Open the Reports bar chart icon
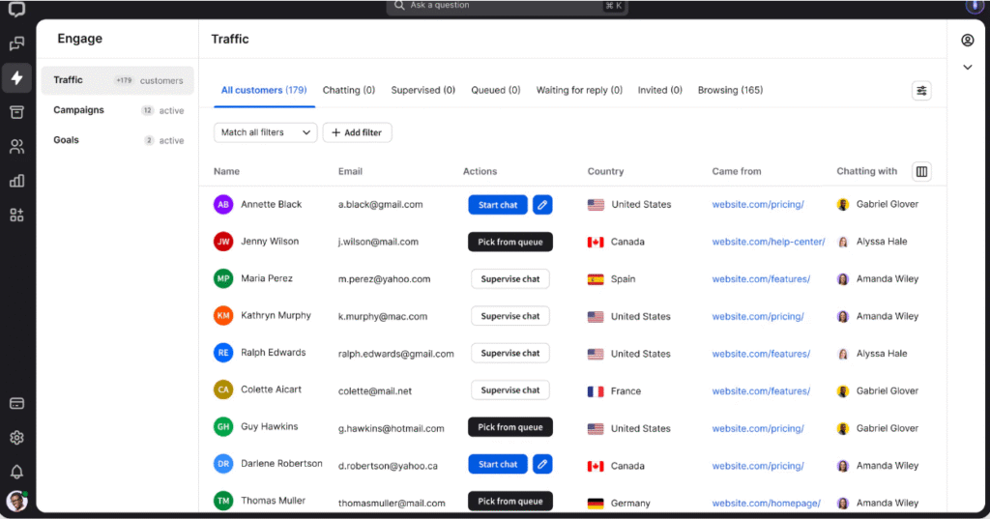 16,181
